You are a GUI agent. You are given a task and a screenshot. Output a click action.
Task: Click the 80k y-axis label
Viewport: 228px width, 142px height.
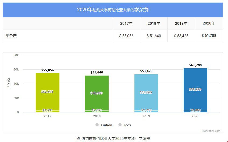[16, 55]
